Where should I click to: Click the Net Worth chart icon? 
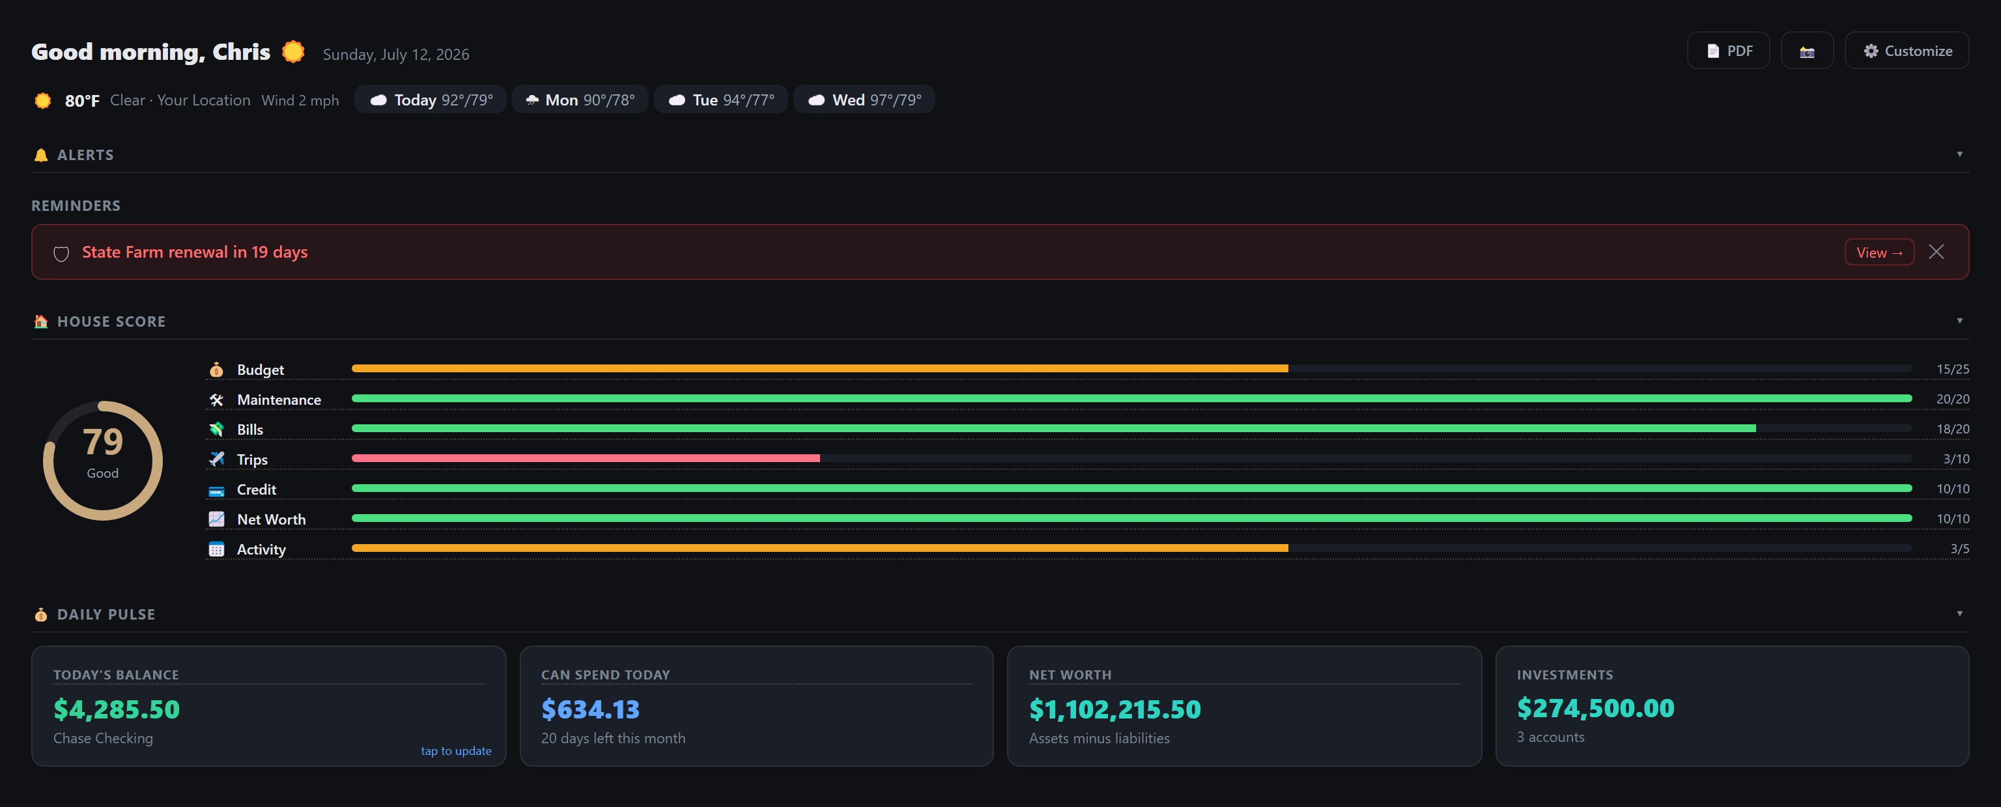click(217, 519)
